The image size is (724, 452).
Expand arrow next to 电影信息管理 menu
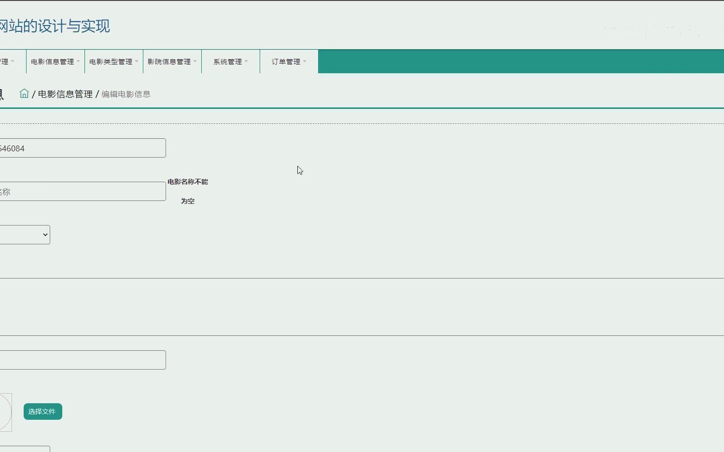click(x=78, y=61)
